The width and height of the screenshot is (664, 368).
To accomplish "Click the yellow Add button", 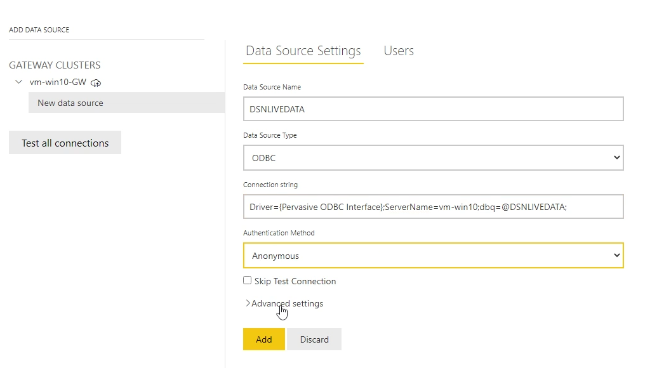I will coord(263,339).
